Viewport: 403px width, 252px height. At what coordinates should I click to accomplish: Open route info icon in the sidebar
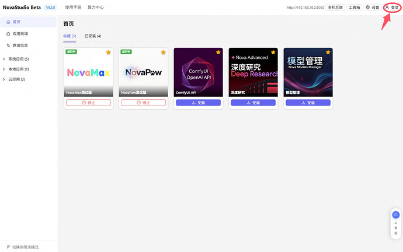click(x=8, y=45)
